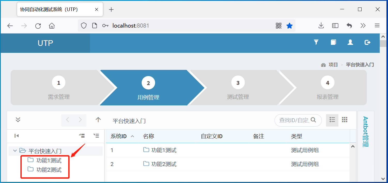Screen dimensions: 388x183
Task: Collapse the 平台快速入门 tree node chevron
Action: (x=15, y=151)
